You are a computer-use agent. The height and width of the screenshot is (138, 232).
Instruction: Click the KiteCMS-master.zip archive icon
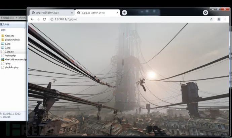coord(2,60)
